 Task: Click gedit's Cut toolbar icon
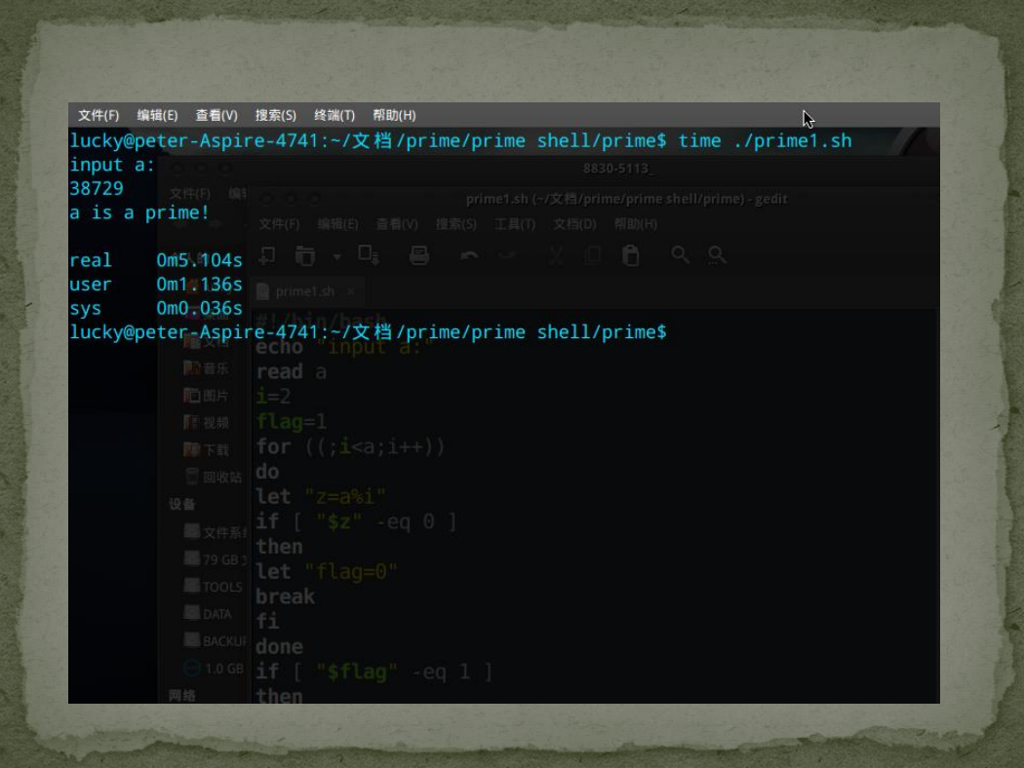[x=556, y=255]
